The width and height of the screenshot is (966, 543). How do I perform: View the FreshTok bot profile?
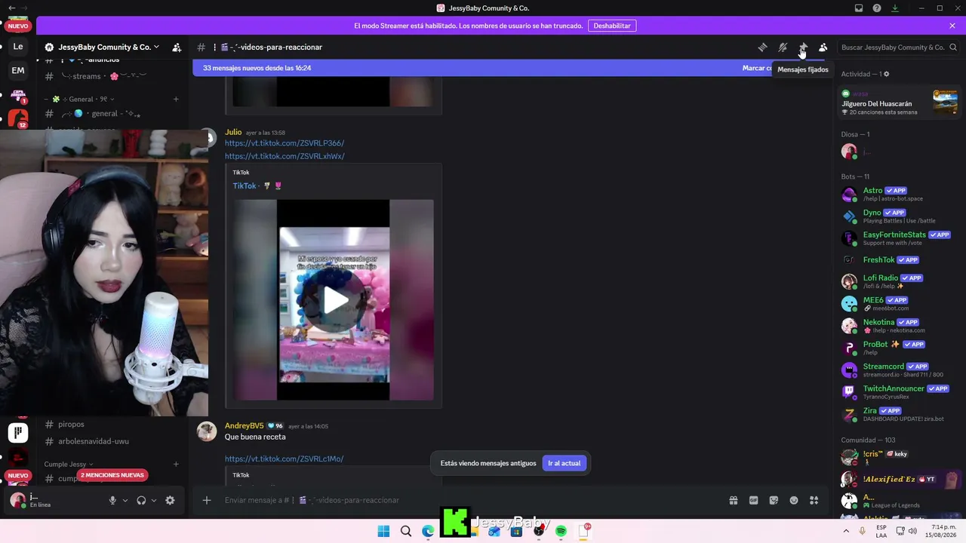pos(900,260)
